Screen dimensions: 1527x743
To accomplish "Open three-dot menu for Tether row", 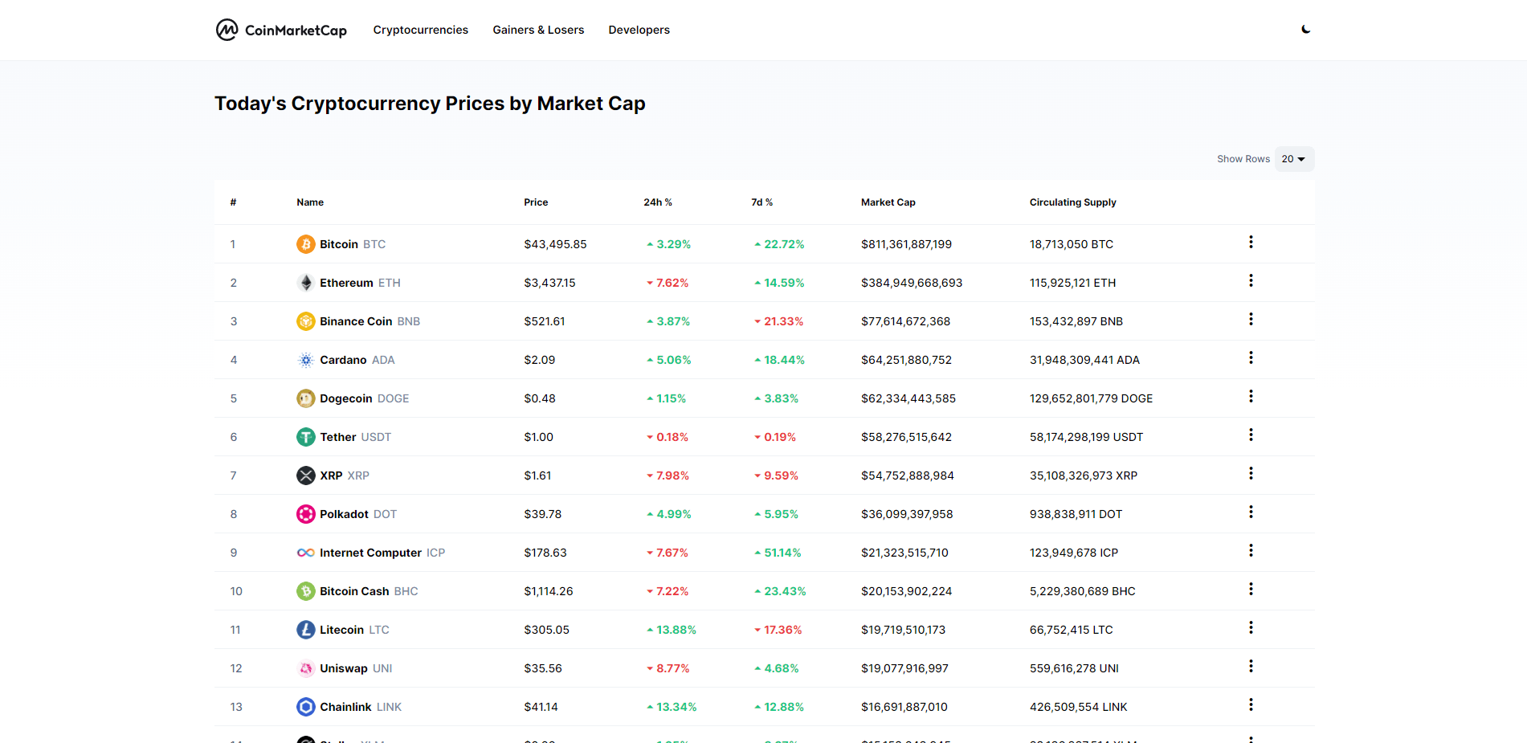I will click(x=1251, y=435).
